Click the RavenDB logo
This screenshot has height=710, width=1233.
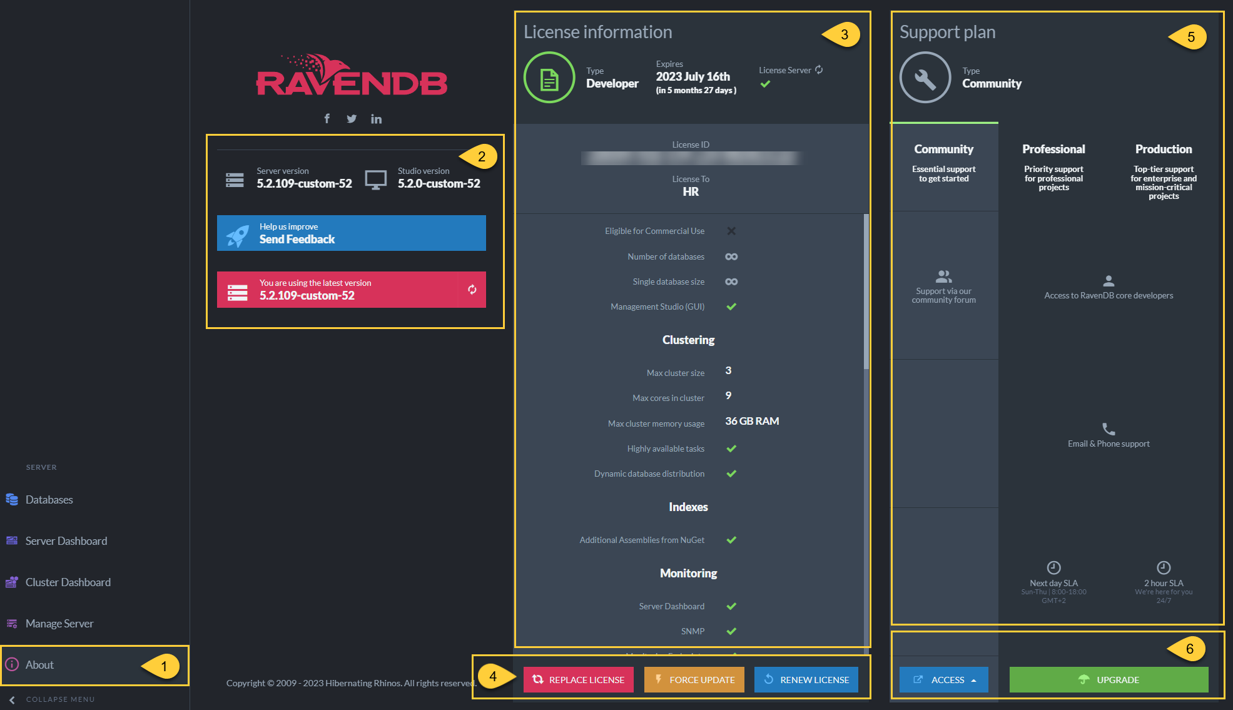pos(352,75)
